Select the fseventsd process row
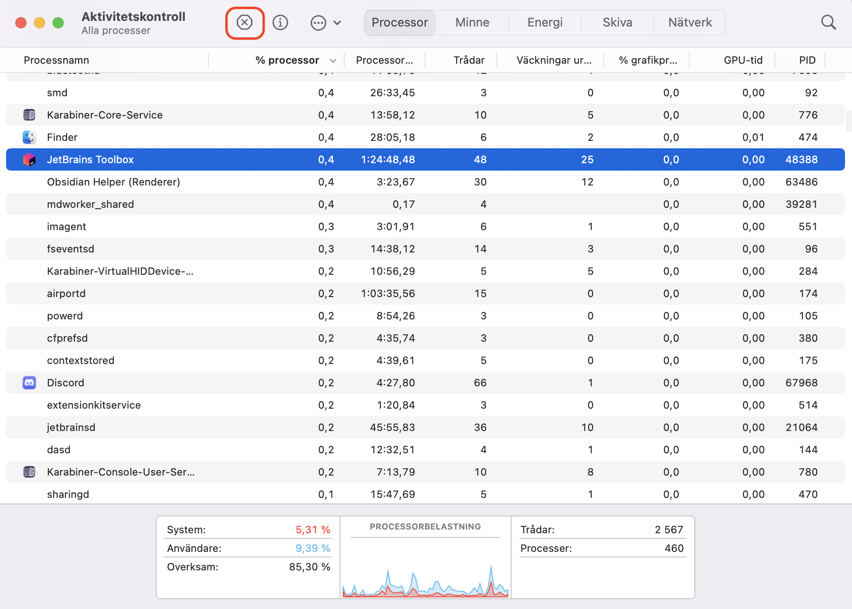This screenshot has width=852, height=609. [x=426, y=249]
